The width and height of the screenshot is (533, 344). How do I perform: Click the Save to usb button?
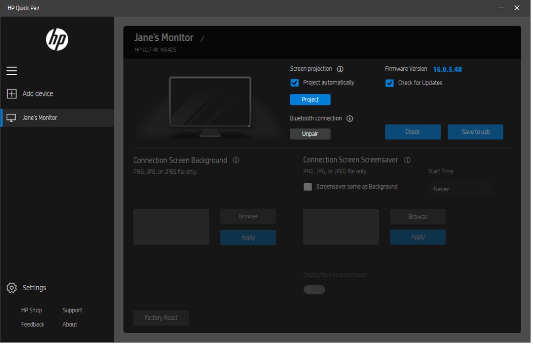[x=476, y=132]
